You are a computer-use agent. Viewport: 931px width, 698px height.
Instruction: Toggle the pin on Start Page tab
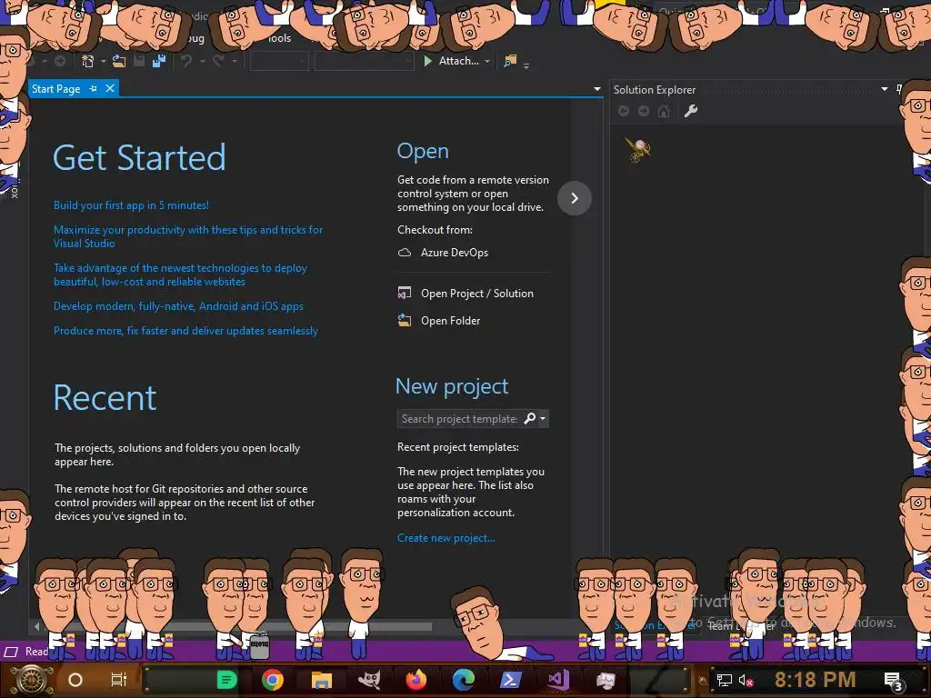[94, 88]
